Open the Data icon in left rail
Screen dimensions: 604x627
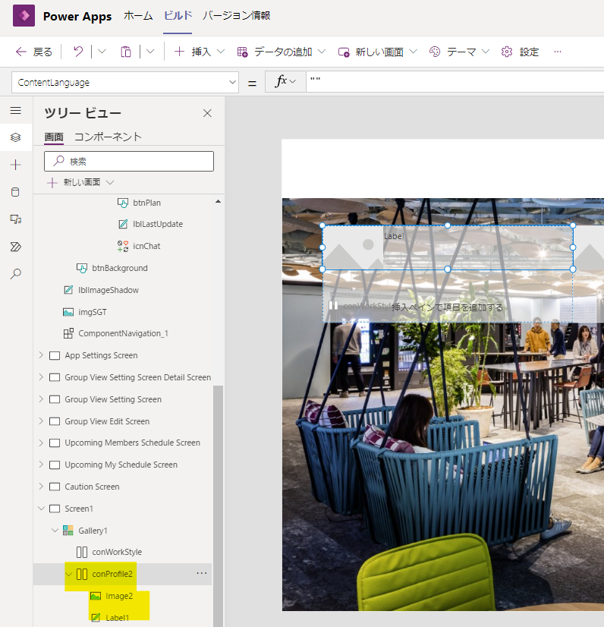(x=15, y=192)
